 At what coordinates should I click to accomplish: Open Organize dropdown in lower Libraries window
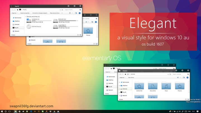[122, 78]
